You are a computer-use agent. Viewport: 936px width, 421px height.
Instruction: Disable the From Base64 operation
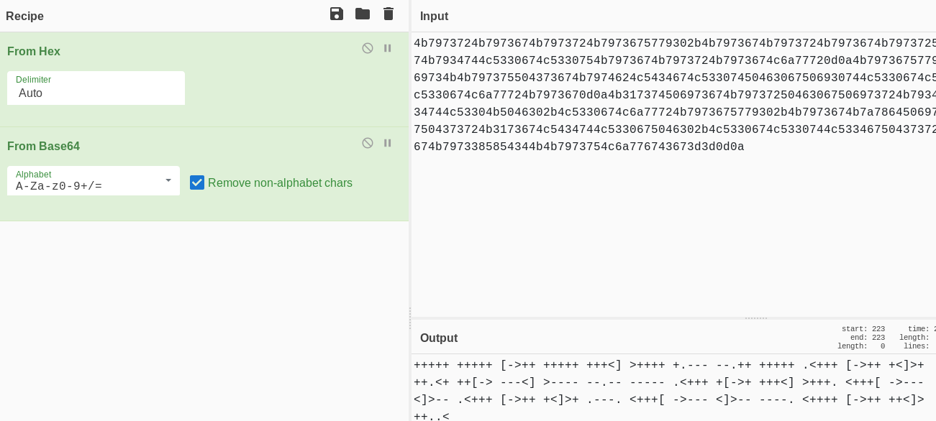pos(368,143)
